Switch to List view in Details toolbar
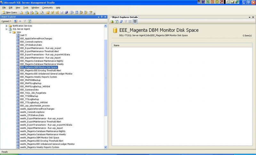Screen dimensions: 256x155 130,22
